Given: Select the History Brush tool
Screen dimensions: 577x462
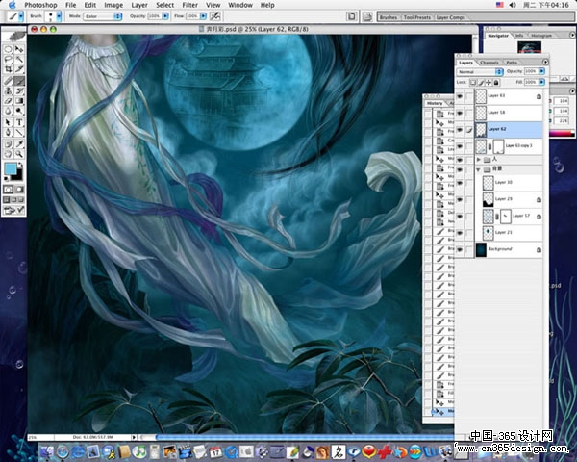Looking at the screenshot, I should point(19,90).
